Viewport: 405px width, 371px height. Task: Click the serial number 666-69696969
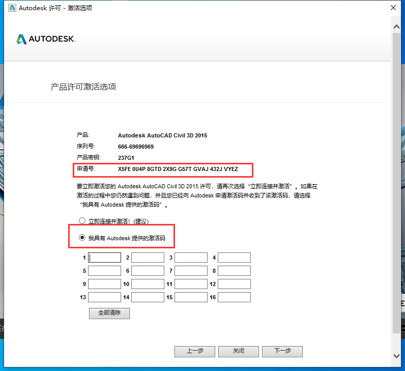(136, 147)
